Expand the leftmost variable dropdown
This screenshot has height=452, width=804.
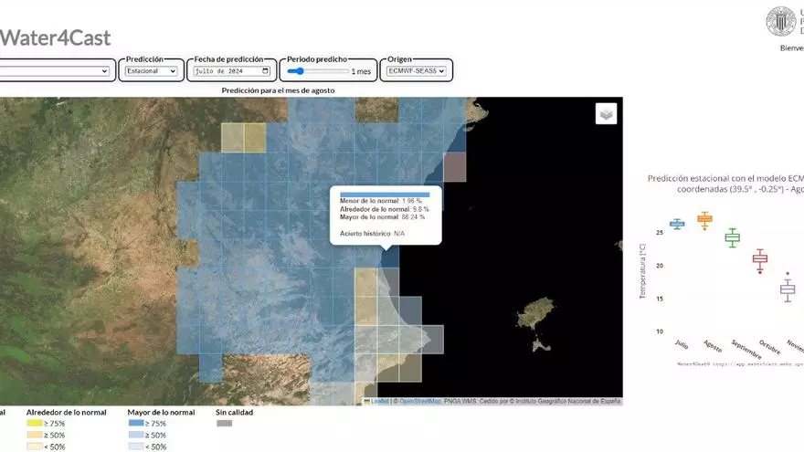(55, 71)
